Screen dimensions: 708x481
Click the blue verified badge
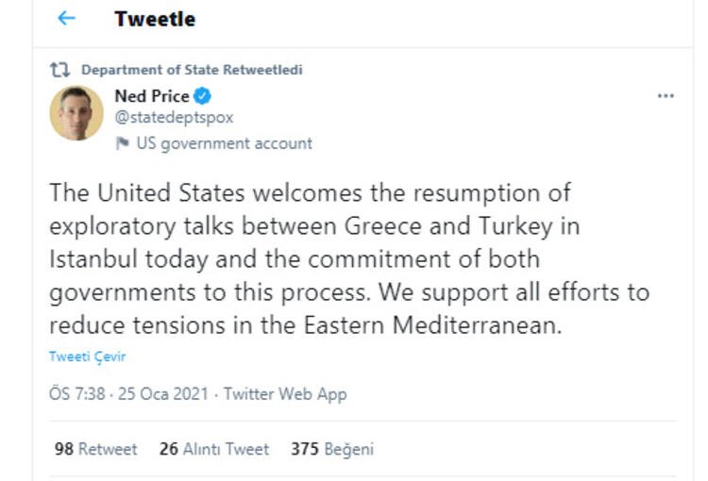pyautogui.click(x=203, y=96)
